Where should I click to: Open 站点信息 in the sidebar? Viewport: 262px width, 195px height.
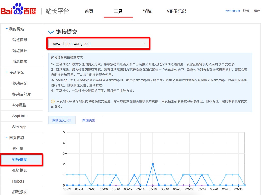tap(20, 40)
